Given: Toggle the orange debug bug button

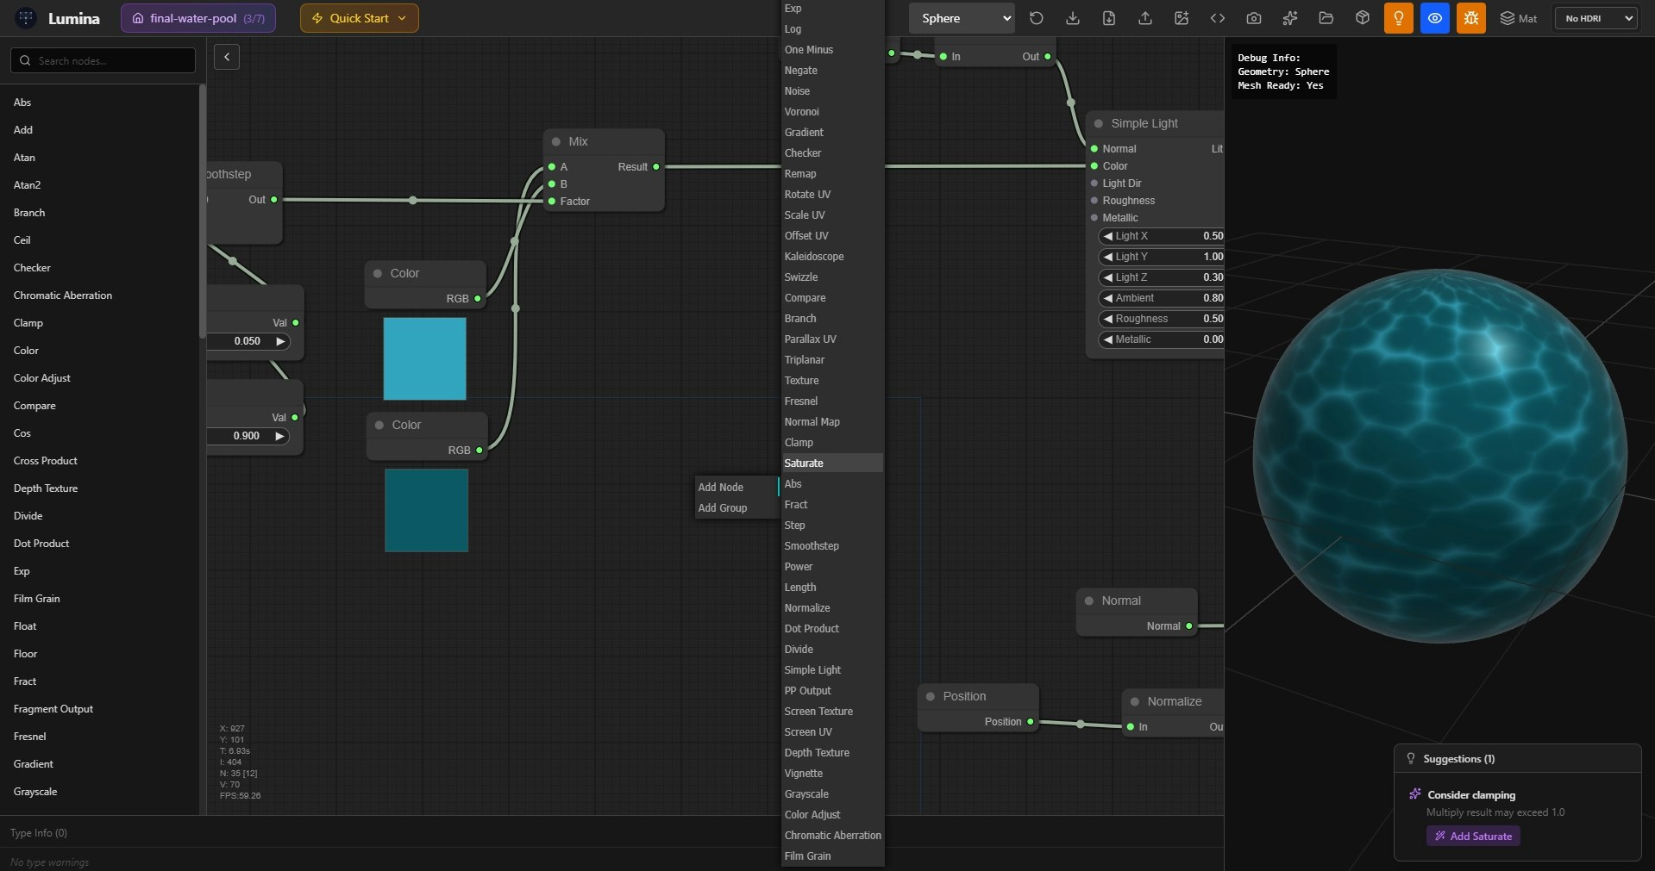Looking at the screenshot, I should pos(1470,17).
